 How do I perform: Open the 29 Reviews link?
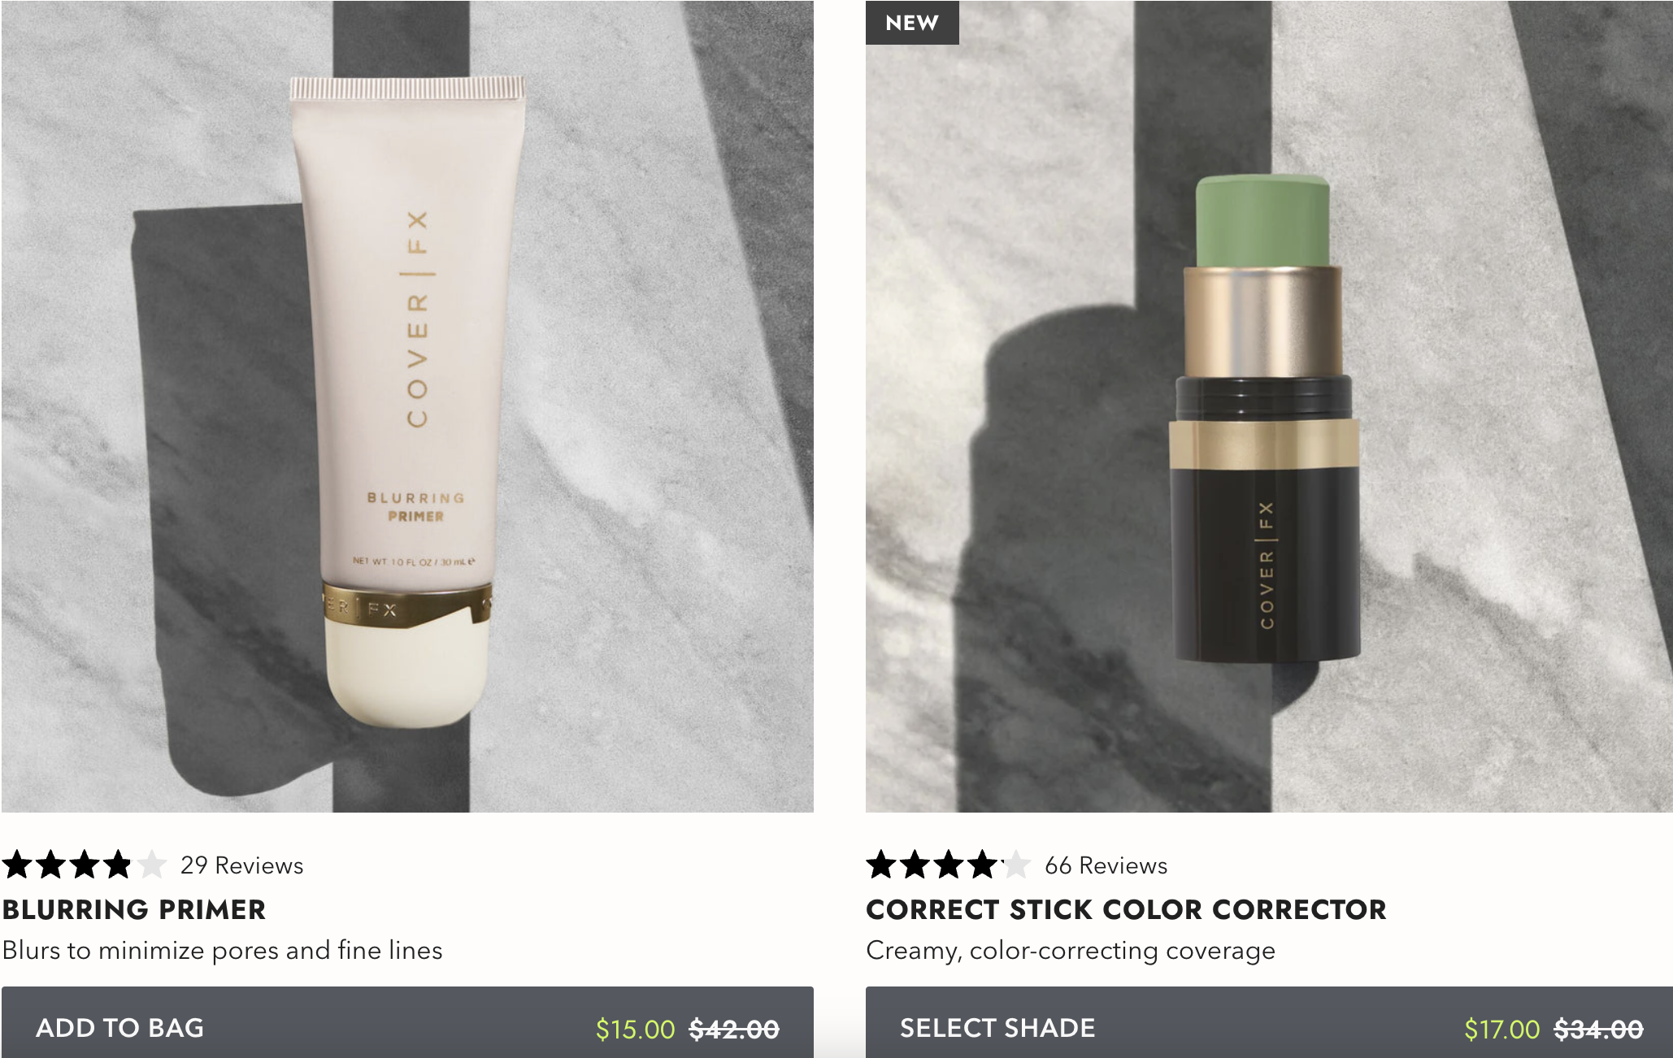coord(241,865)
